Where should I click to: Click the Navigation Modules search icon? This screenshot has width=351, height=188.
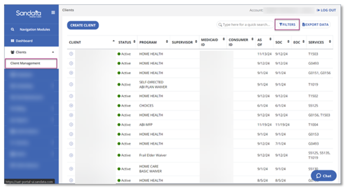point(13,30)
